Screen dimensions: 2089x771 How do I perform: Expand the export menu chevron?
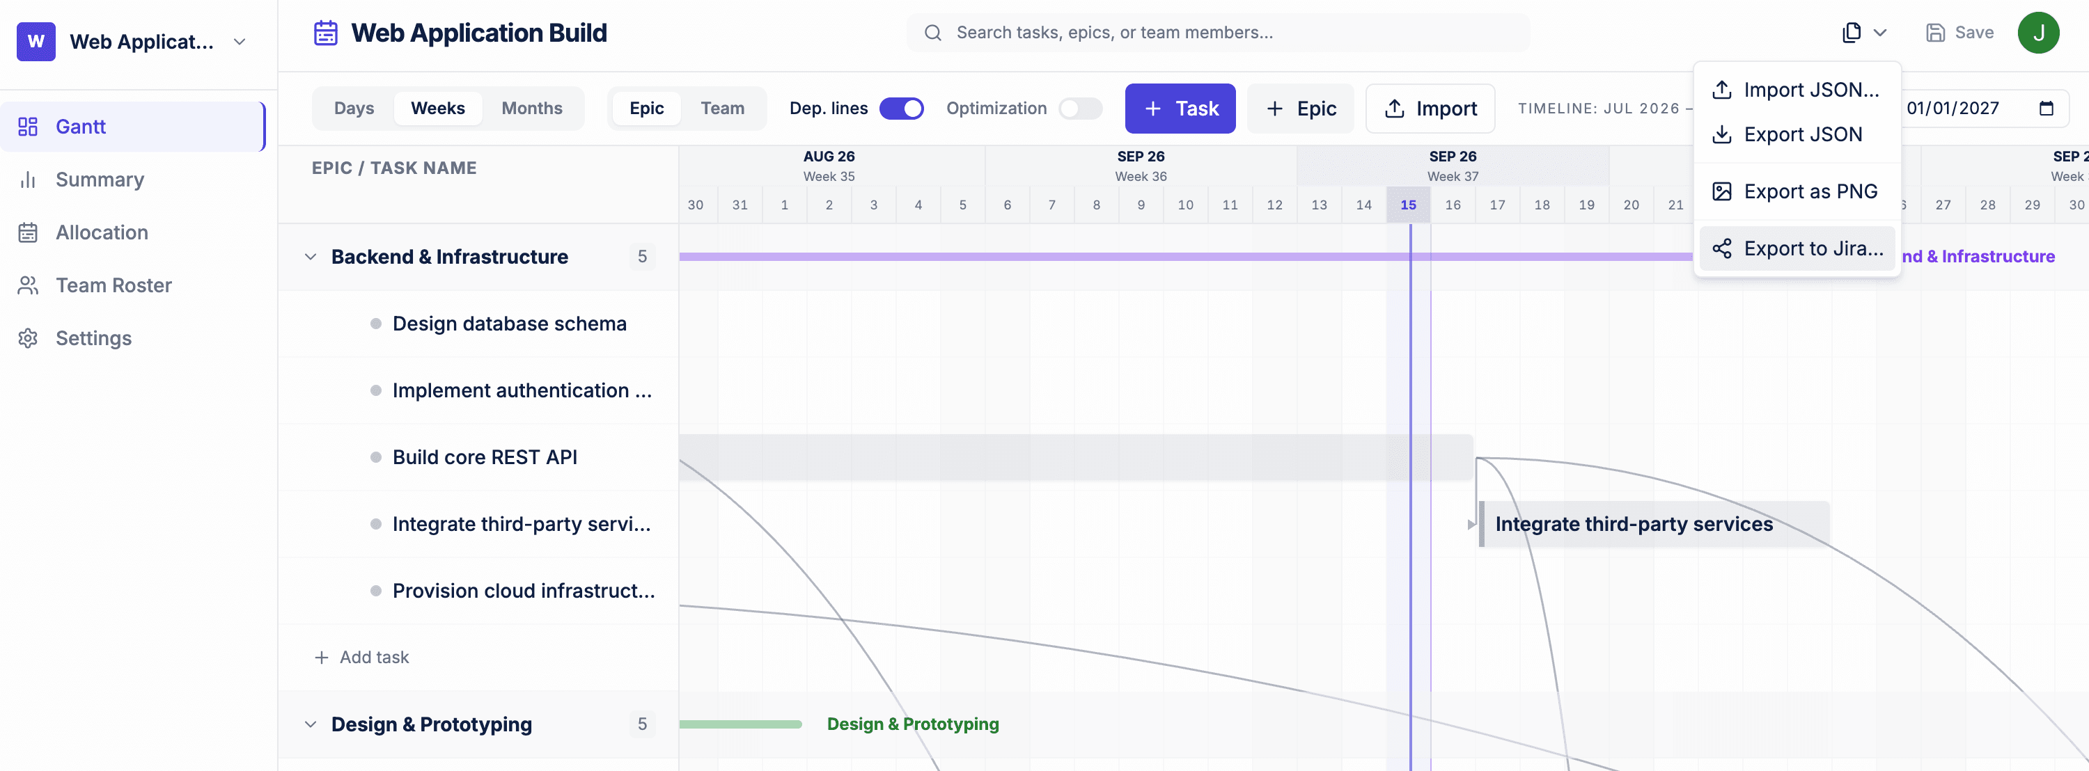point(1880,33)
